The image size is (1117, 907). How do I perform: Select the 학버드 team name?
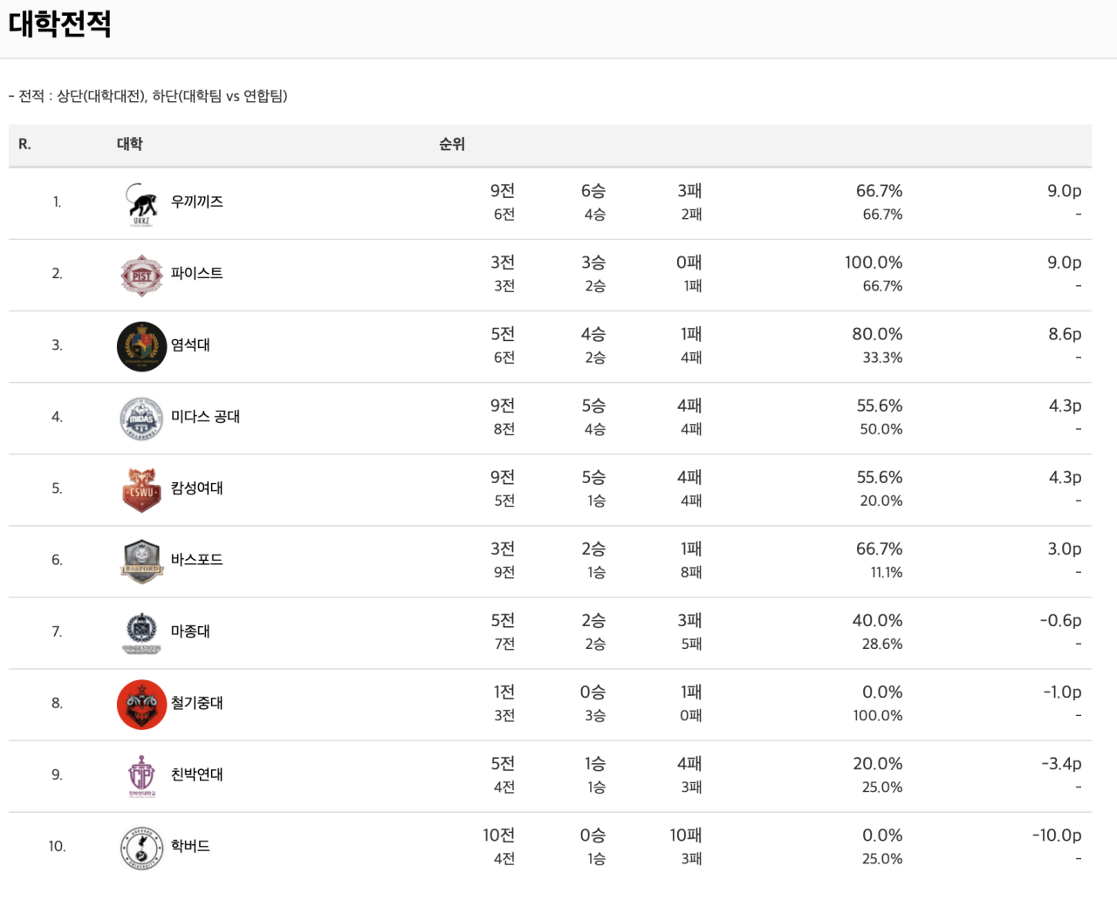(x=190, y=845)
